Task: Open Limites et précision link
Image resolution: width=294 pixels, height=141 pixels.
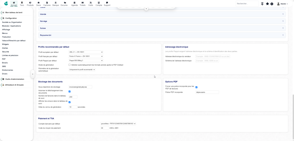Action: [x=10, y=55]
